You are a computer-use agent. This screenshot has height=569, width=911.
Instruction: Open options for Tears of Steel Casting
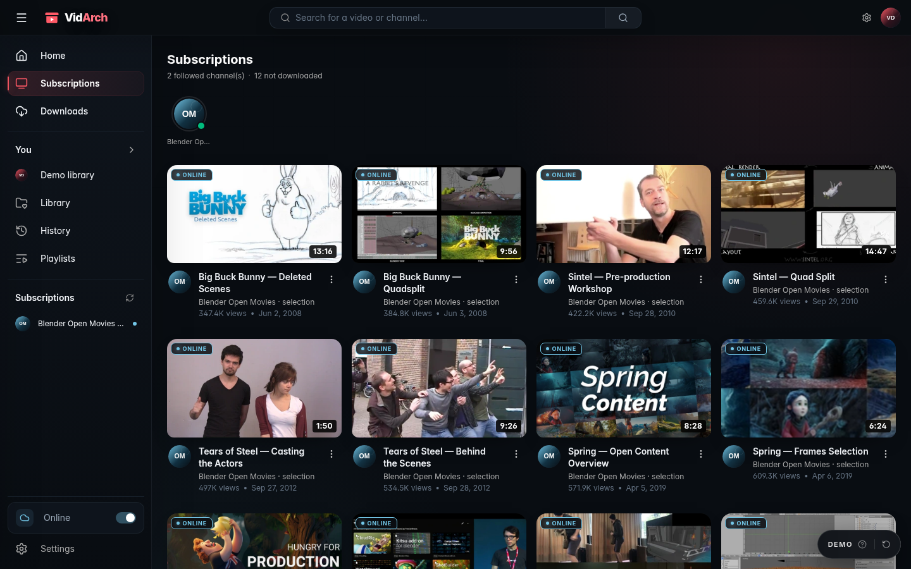tap(332, 454)
